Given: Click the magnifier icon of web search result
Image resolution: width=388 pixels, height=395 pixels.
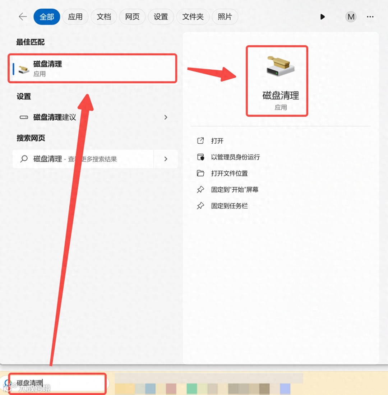Looking at the screenshot, I should [x=24, y=159].
